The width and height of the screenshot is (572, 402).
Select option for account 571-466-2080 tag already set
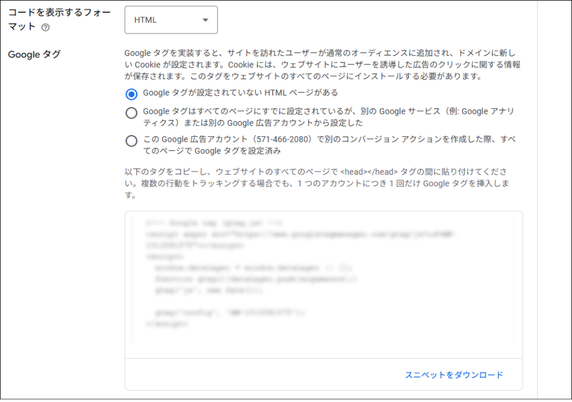click(x=131, y=141)
